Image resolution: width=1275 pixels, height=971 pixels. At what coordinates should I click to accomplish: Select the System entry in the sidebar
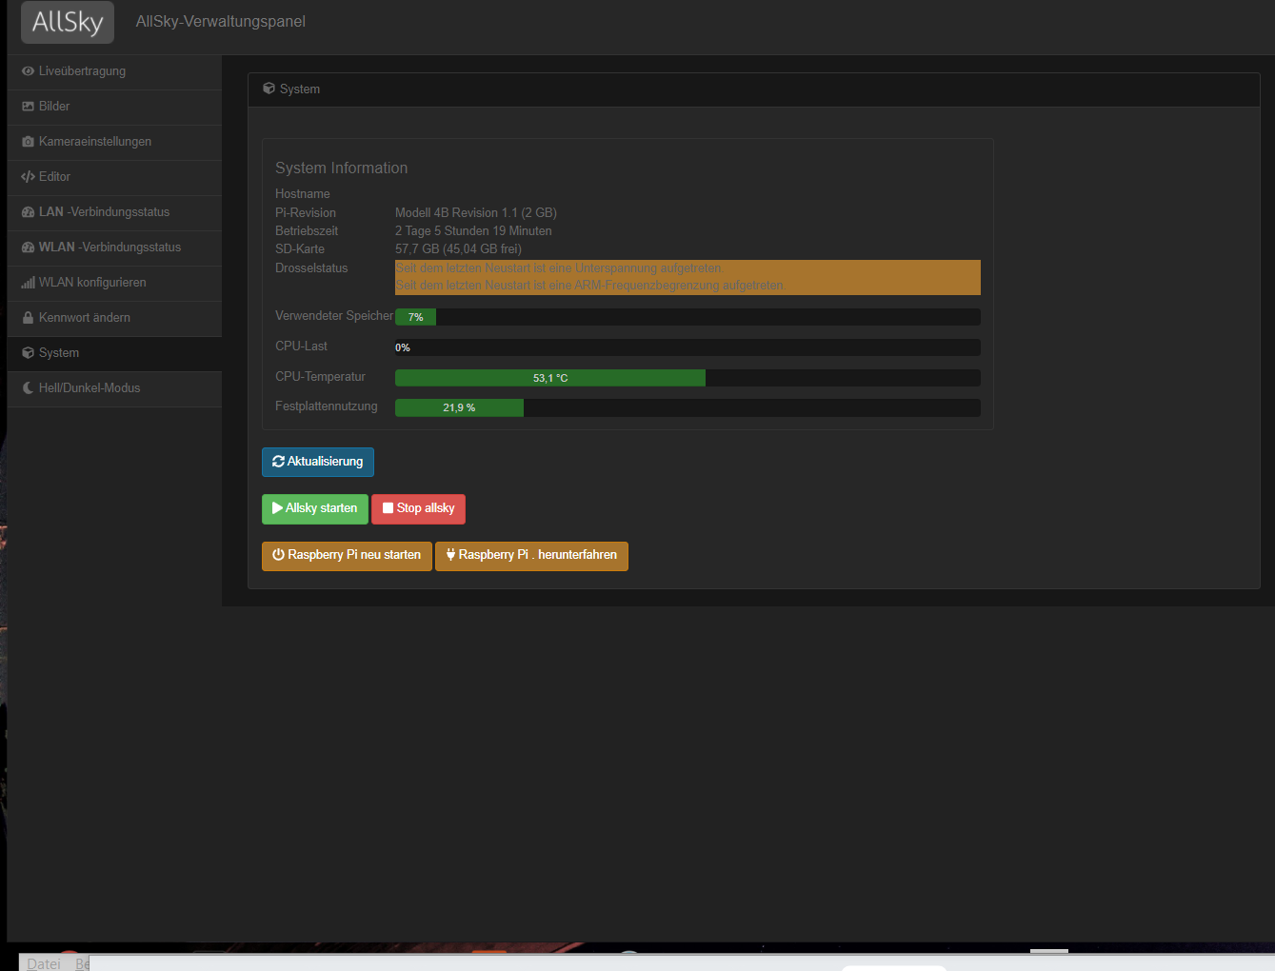(114, 353)
